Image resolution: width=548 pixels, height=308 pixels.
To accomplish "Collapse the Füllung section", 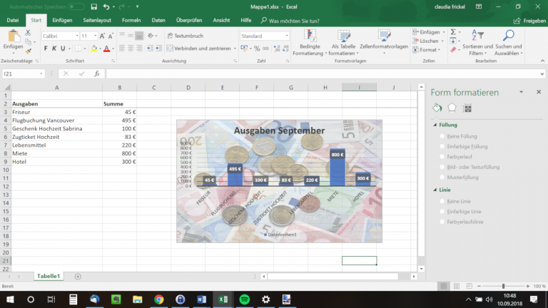I will (435, 125).
